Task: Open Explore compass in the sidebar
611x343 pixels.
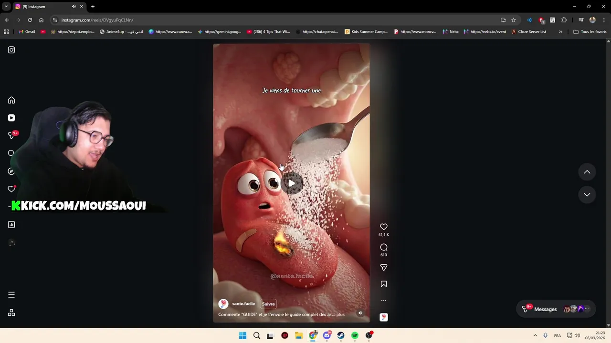Action: pos(11,171)
